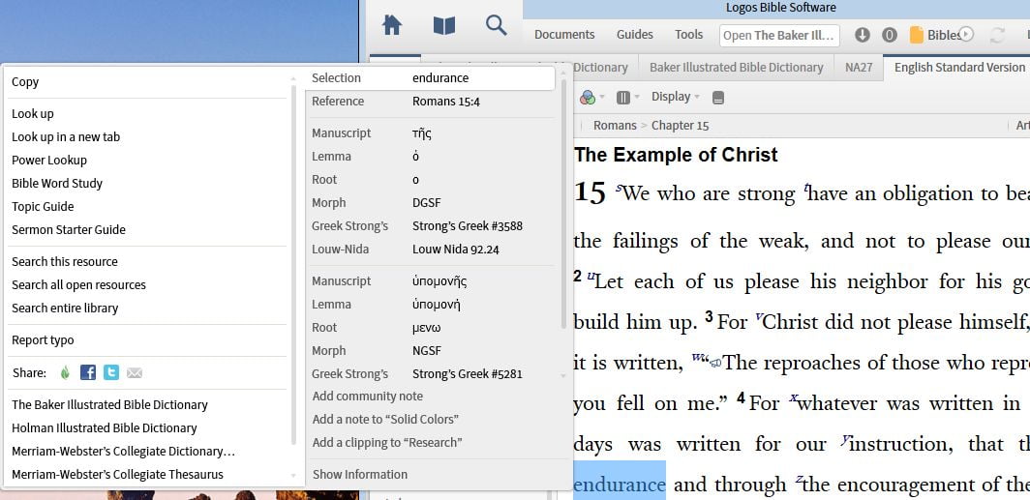This screenshot has width=1030, height=500.
Task: Switch to the NA27 tab
Action: (x=859, y=68)
